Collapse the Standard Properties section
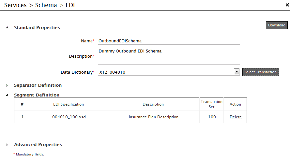 [x=7, y=28]
